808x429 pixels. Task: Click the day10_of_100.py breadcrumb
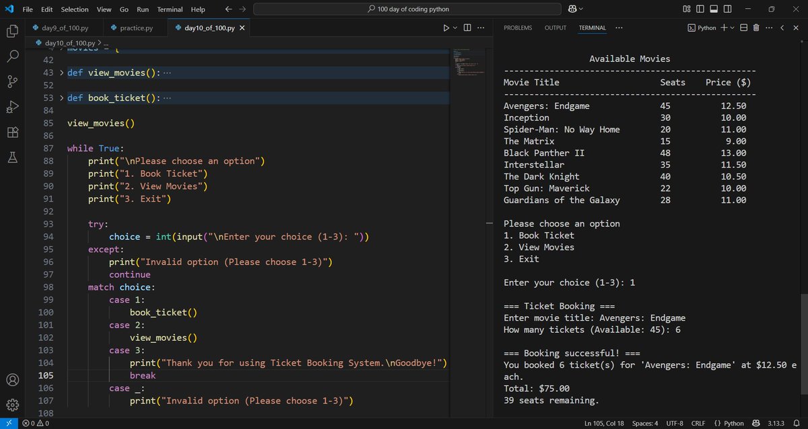(x=65, y=43)
